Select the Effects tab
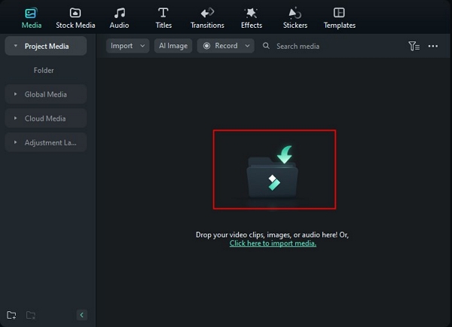Viewport: 452px width, 327px height. click(252, 18)
